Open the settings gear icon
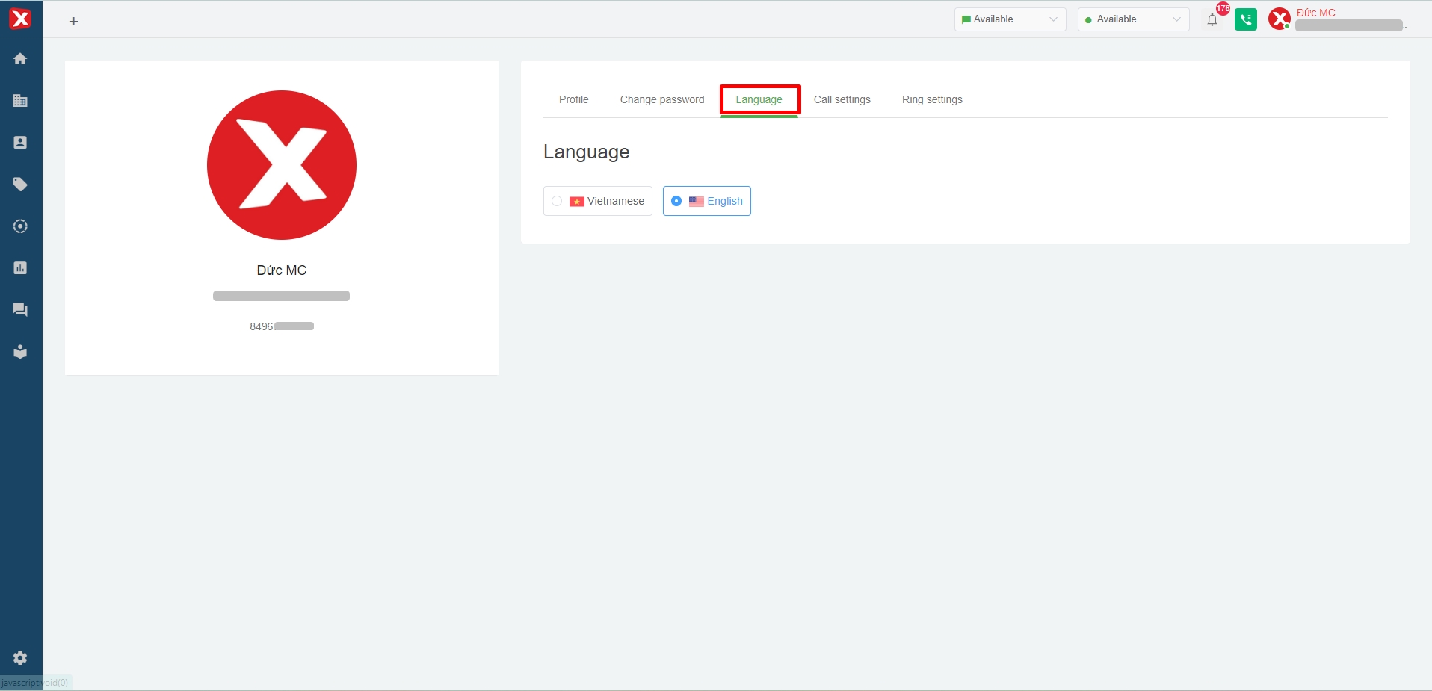This screenshot has height=691, width=1432. pyautogui.click(x=20, y=658)
